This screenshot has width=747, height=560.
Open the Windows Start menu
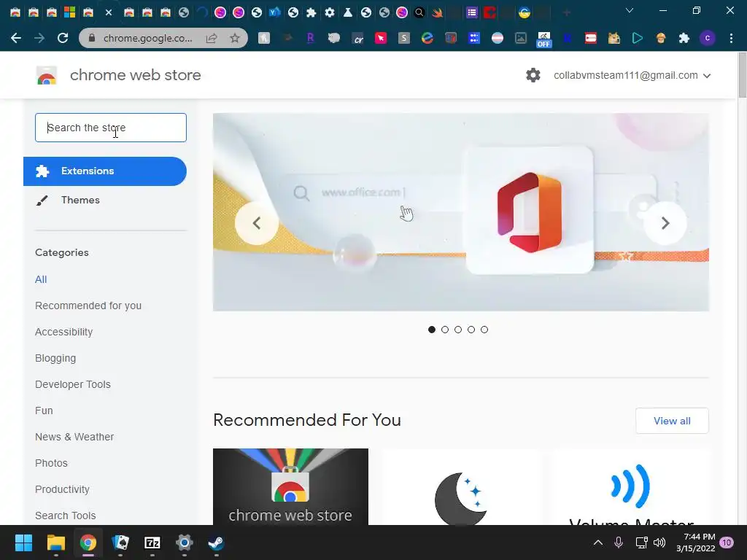point(23,542)
